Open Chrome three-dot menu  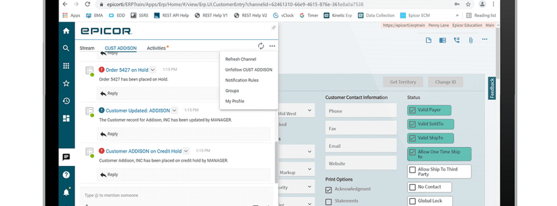pos(493,4)
